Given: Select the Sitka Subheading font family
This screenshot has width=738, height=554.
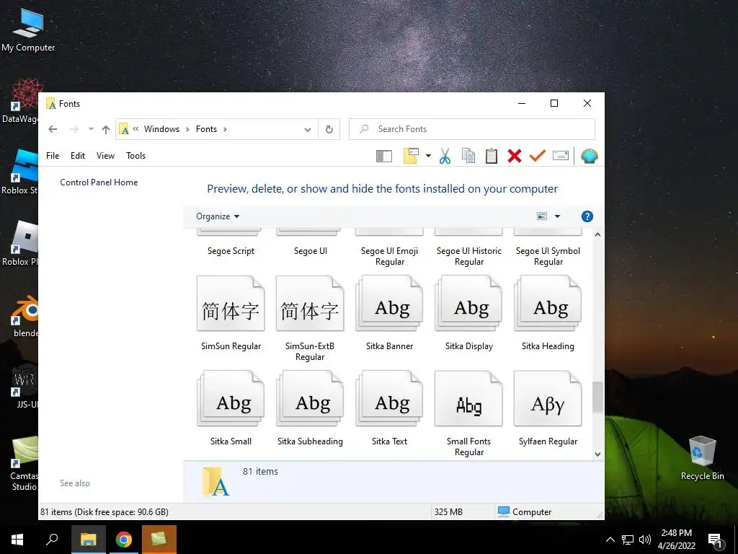Looking at the screenshot, I should (310, 408).
